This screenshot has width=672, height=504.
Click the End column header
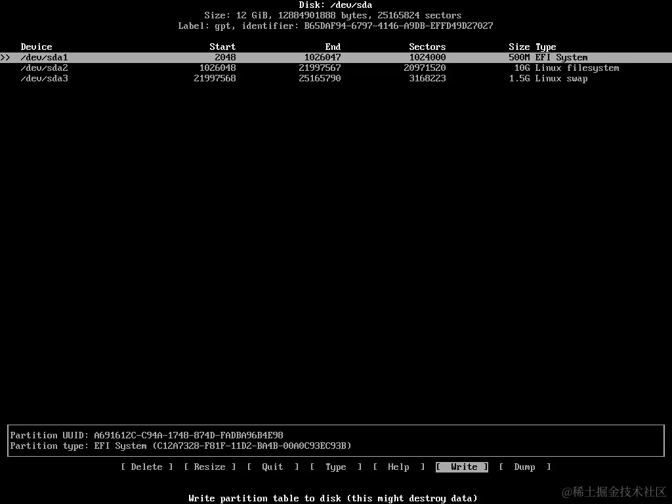click(x=332, y=47)
